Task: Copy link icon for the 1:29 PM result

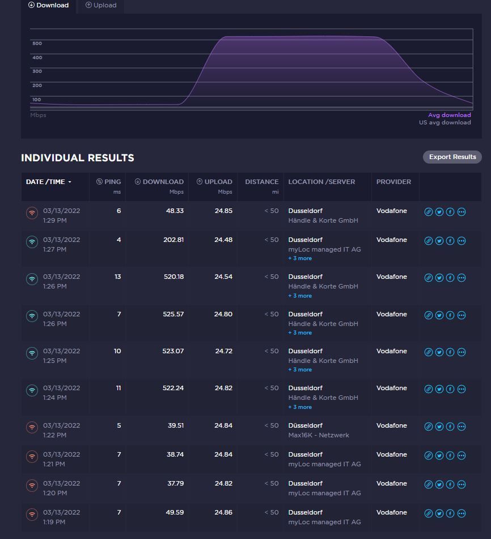Action: tap(429, 212)
